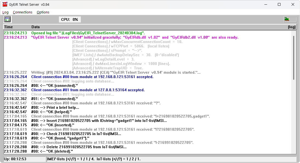Select the 'OK (found, "gadget1")' line
This screenshot has width=300, height=163.
(x=60, y=138)
